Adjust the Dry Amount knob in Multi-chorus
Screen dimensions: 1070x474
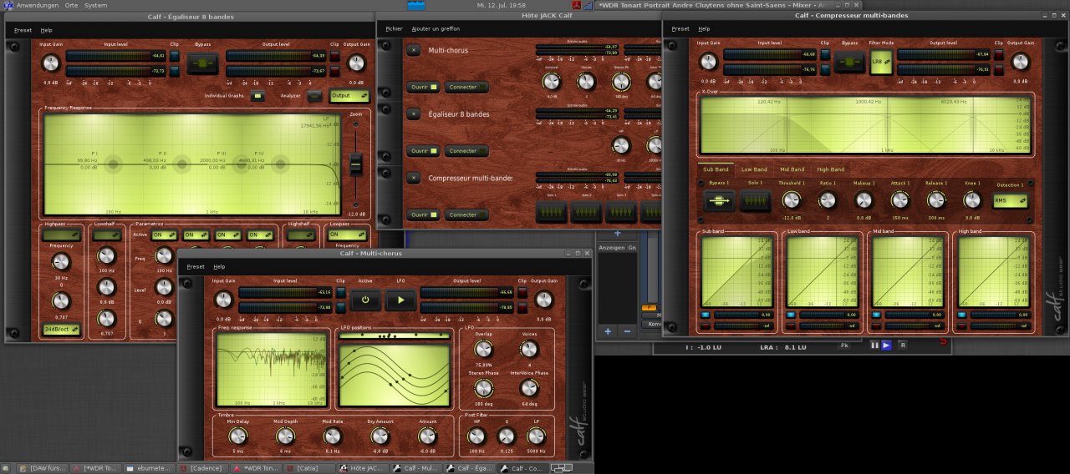(380, 436)
